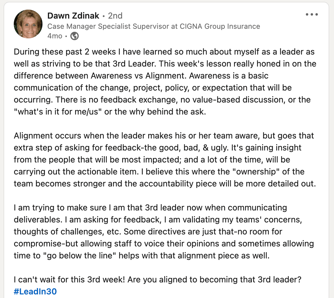Click the 2nd degree connection label
334x298 pixels.
[115, 16]
